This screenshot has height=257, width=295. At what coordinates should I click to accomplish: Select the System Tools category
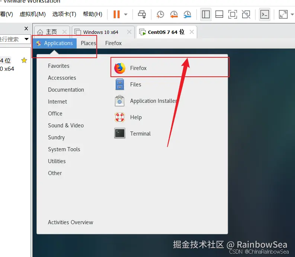tap(64, 149)
